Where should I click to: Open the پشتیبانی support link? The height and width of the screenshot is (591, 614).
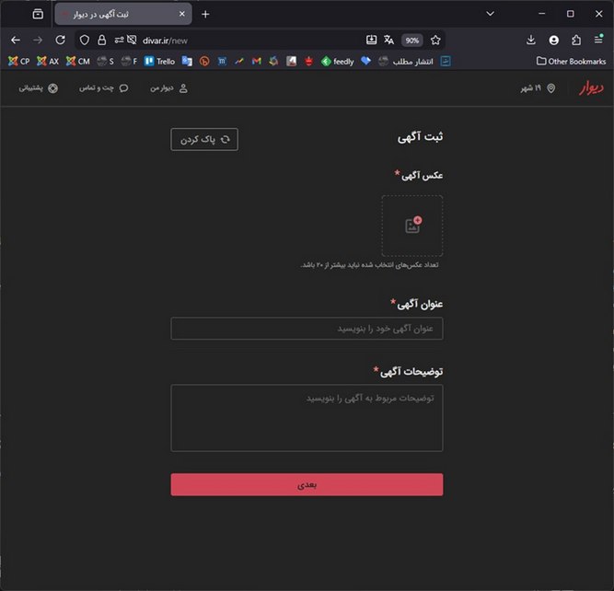(39, 88)
